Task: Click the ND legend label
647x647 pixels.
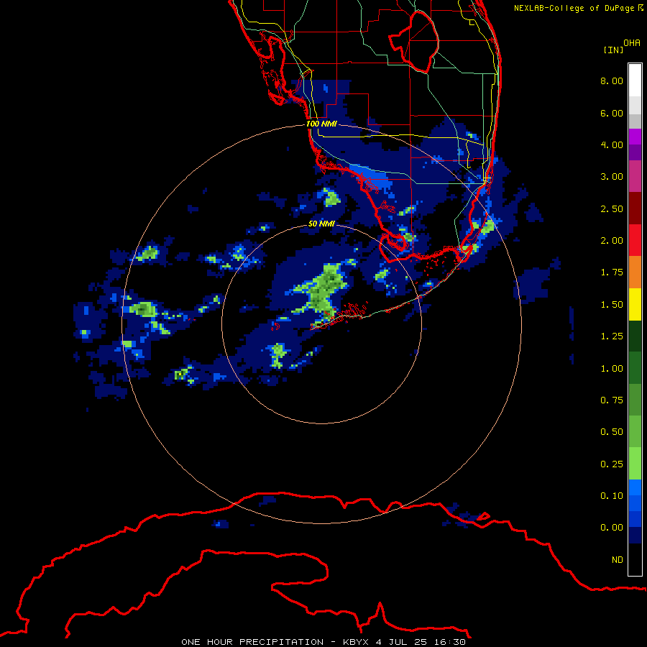Action: 618,560
